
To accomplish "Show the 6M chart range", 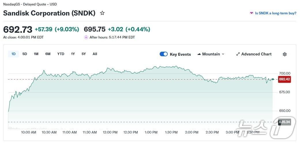I will pos(48,54).
